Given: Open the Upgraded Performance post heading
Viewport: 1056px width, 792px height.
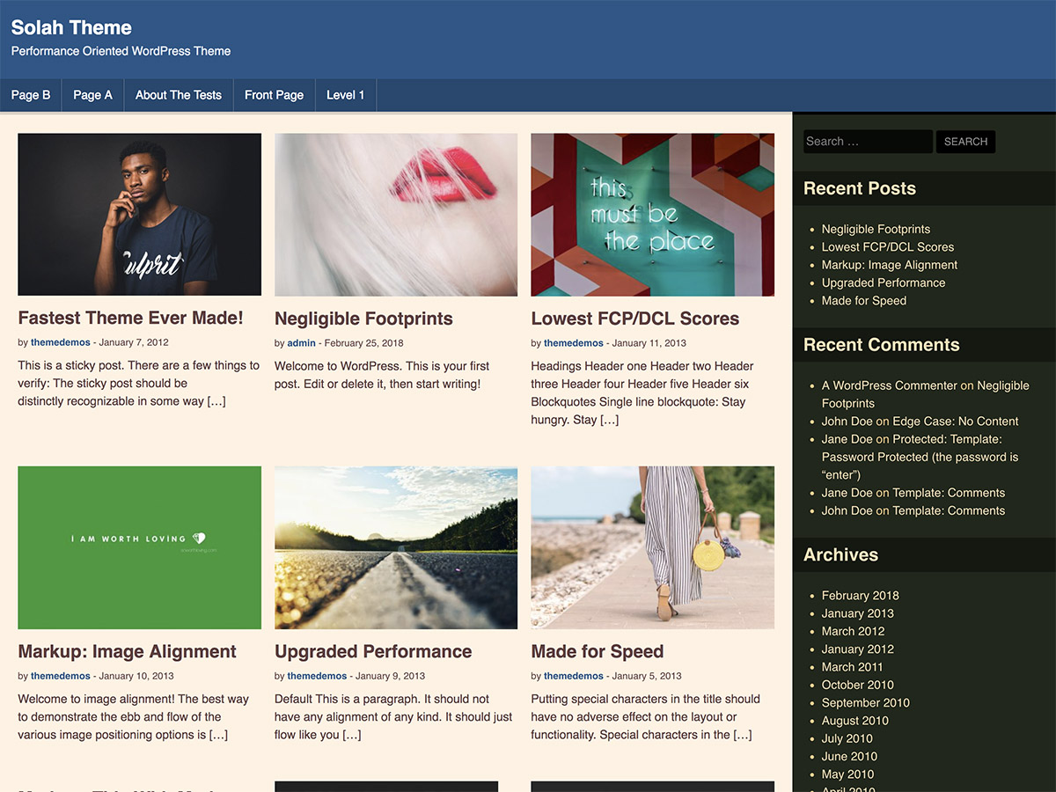Looking at the screenshot, I should pyautogui.click(x=373, y=652).
